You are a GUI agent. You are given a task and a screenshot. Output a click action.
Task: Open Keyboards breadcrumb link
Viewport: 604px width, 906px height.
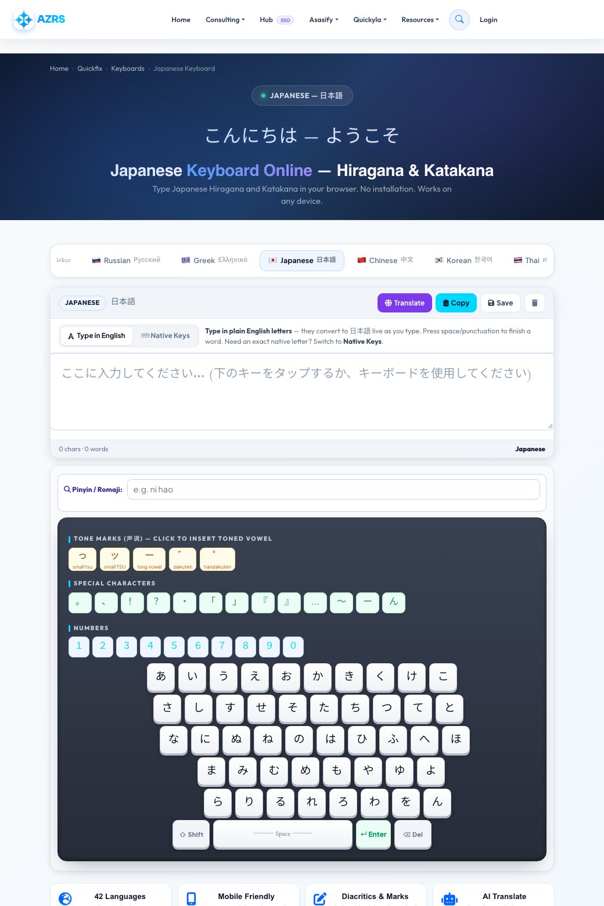click(128, 69)
